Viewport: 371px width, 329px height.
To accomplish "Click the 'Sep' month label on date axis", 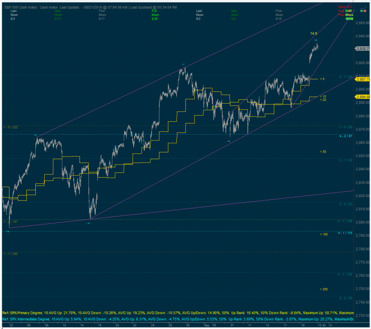I will (207, 325).
